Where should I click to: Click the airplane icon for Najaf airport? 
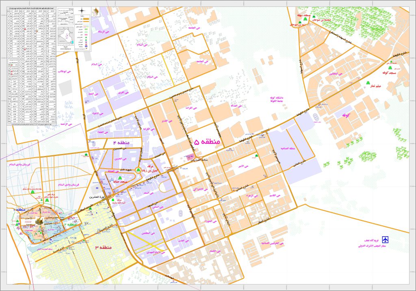click(x=385, y=238)
